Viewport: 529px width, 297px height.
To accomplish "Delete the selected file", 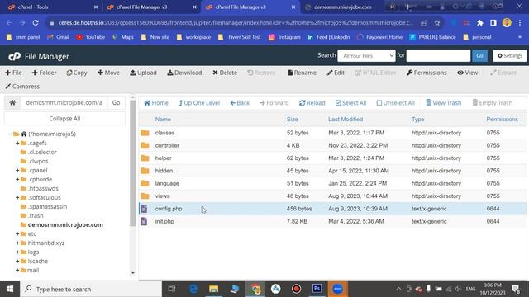I will click(225, 73).
